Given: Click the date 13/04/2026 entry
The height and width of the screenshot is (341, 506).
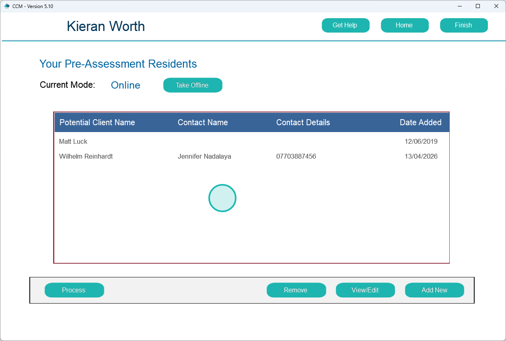Looking at the screenshot, I should (421, 157).
